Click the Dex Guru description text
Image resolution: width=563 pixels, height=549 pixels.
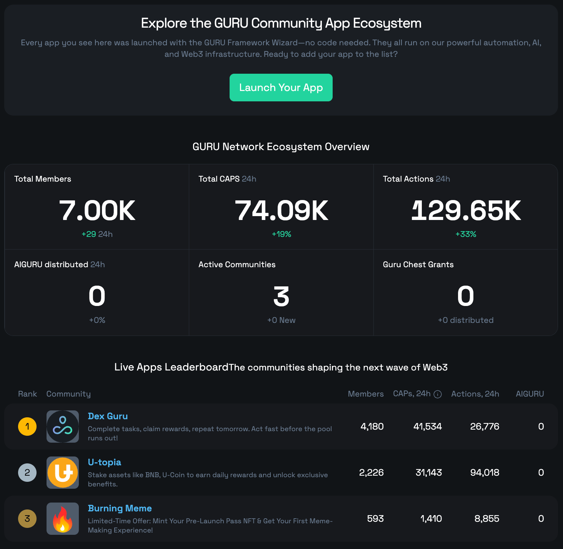210,433
